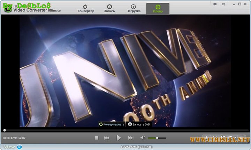
Task: Skip to the previous track
Action: point(107,138)
